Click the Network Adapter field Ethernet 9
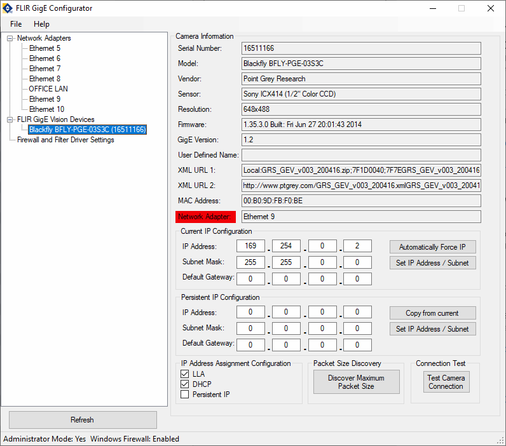Image resolution: width=506 pixels, height=446 pixels. [361, 217]
